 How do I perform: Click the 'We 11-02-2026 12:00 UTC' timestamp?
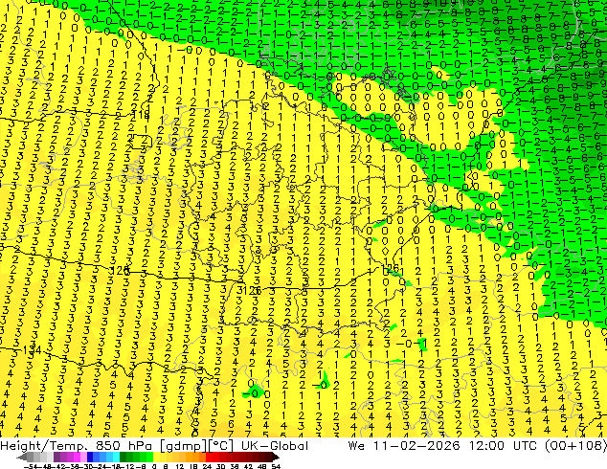pos(442,446)
